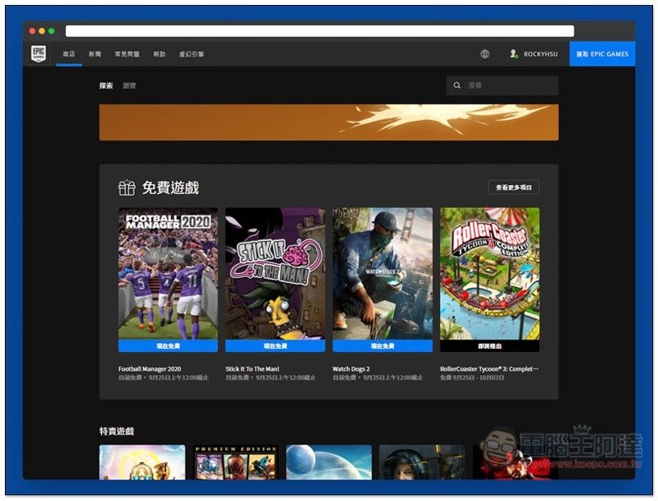
Task: Click the search magnifier icon
Action: click(x=457, y=86)
